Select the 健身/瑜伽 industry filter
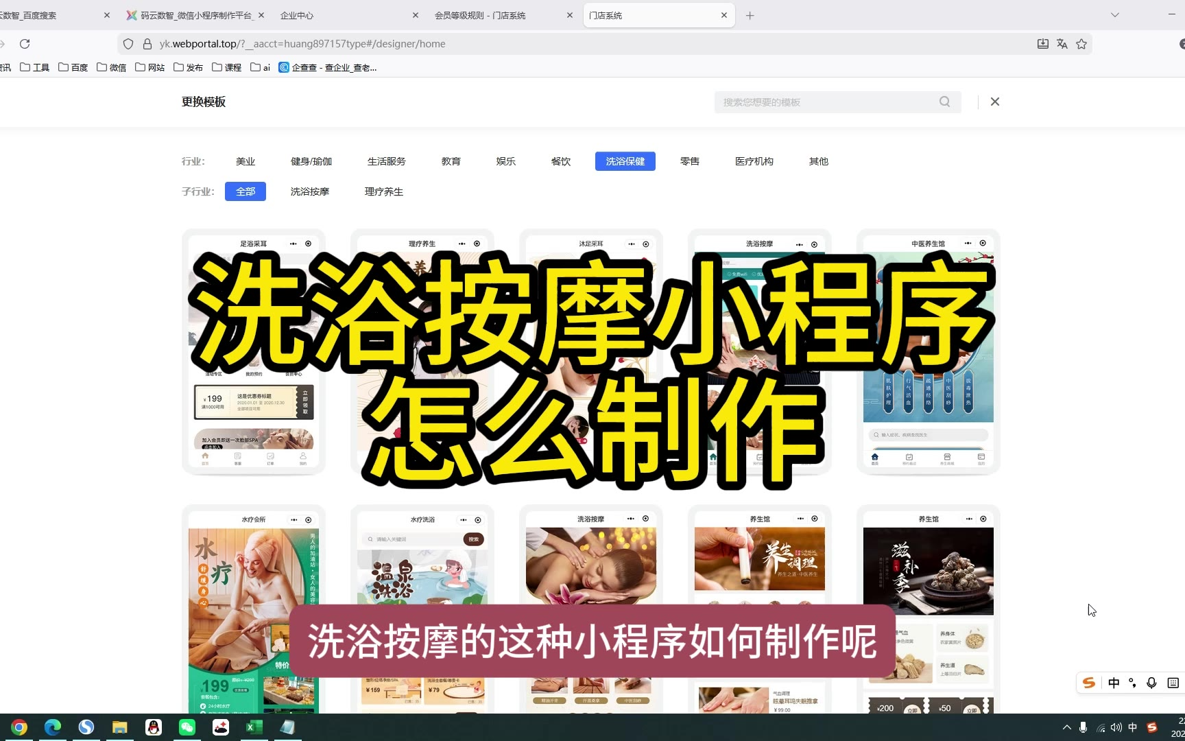1185x741 pixels. click(311, 161)
